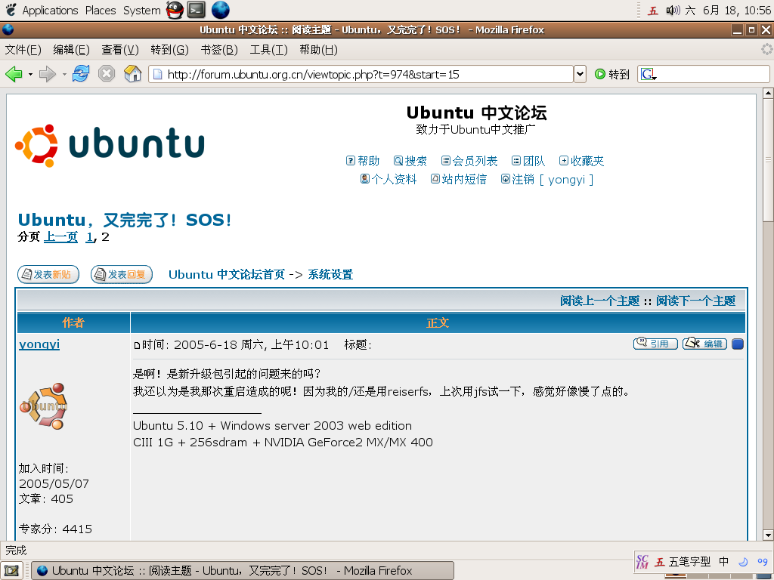Launch the web browser globe icon in panel
This screenshot has width=774, height=580.
point(220,10)
